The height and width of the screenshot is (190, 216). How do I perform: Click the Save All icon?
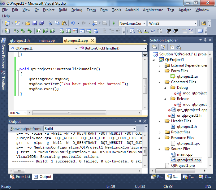click(41, 23)
